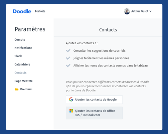Screen dimensions: 168x134
Task: Click Ajouter les contacts de Google
Action: tap(94, 100)
